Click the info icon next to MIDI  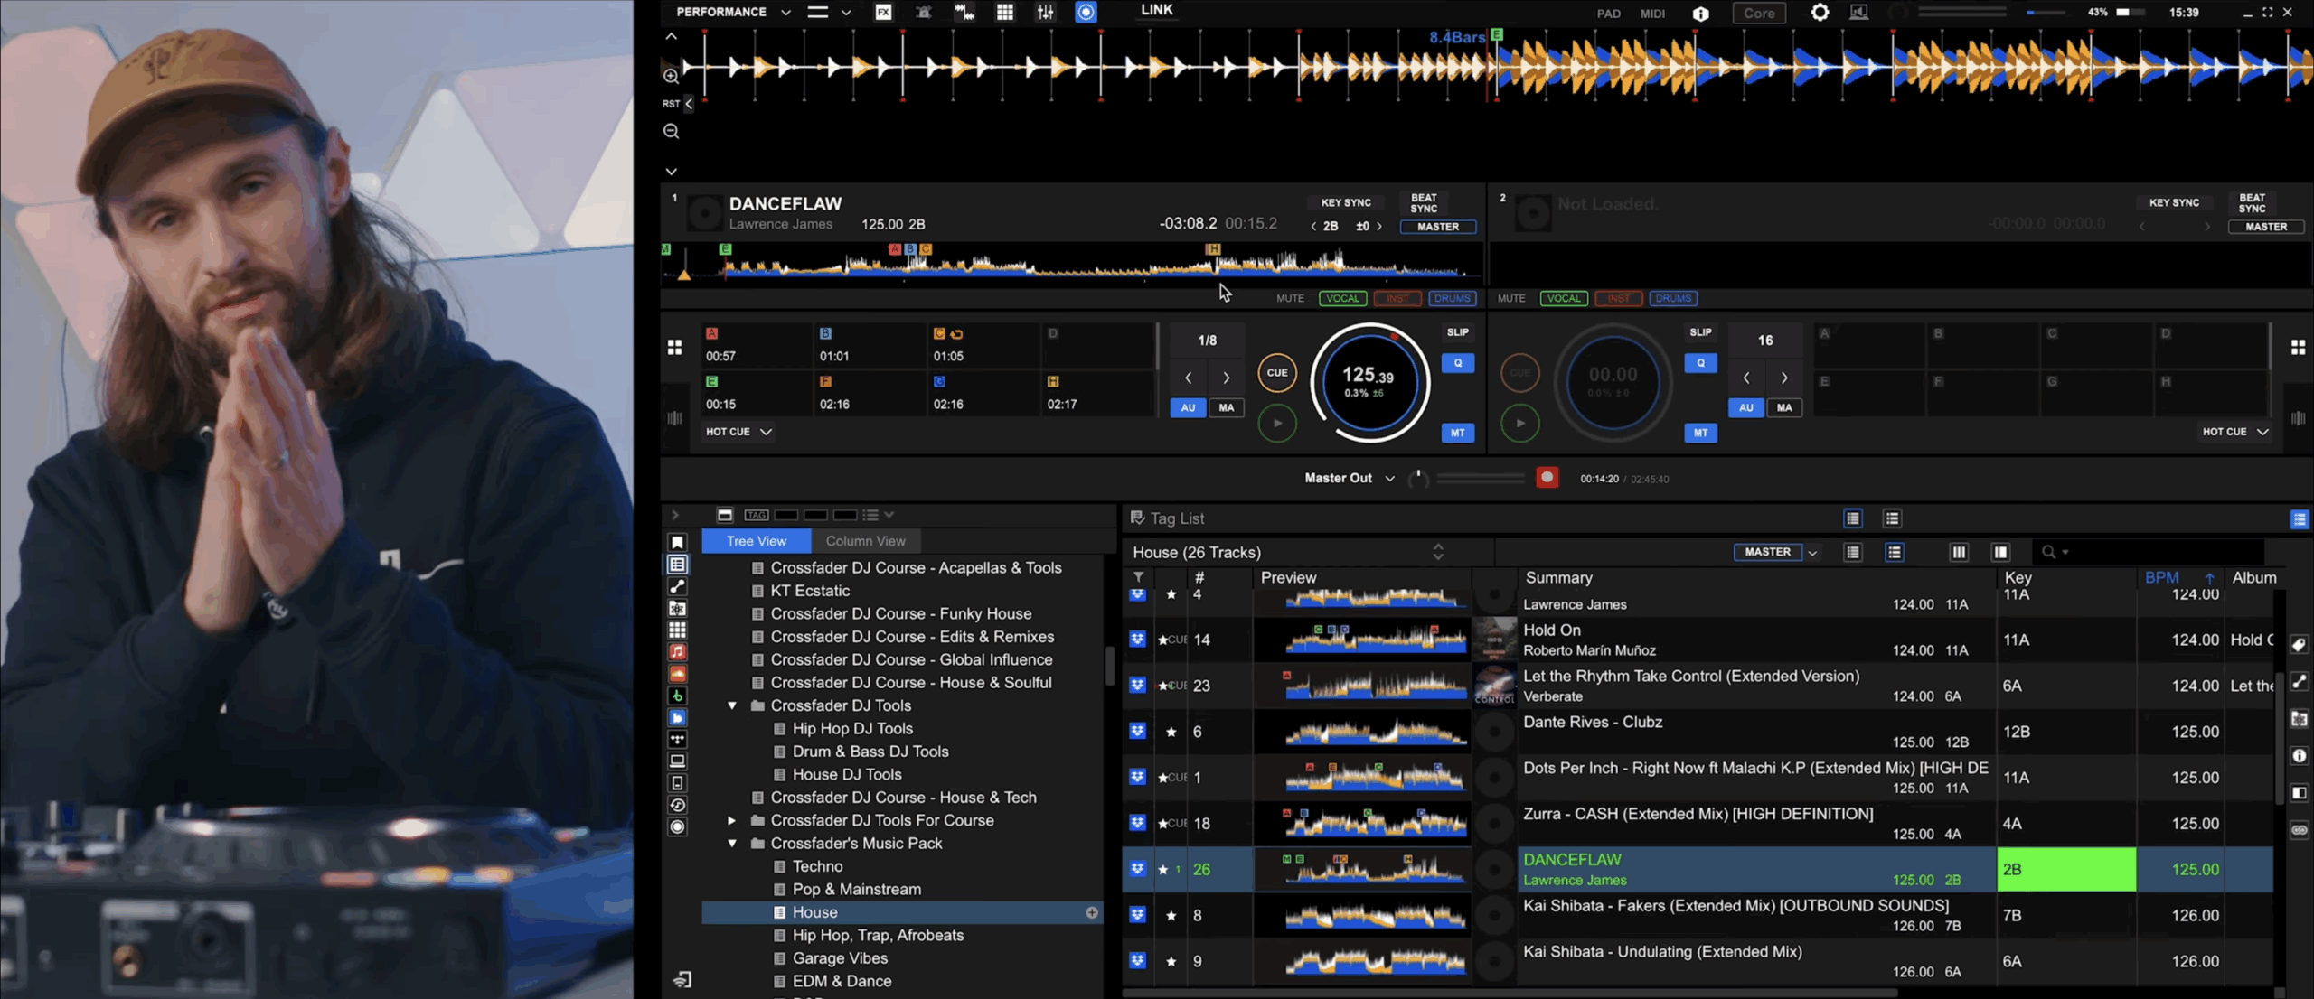tap(1700, 14)
